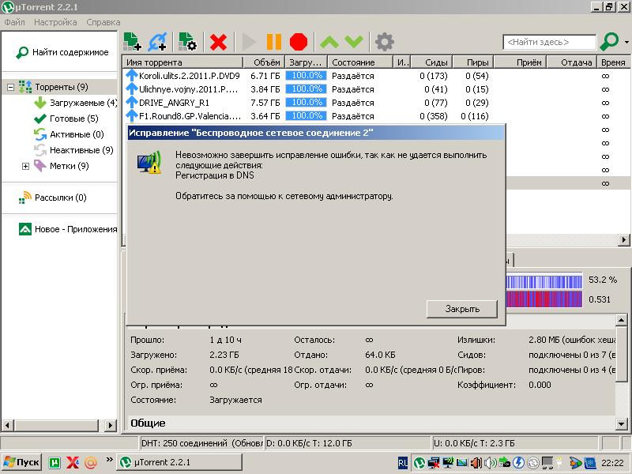632x474 pixels.
Task: Sort by 'Пиры' column header
Action: tap(473, 62)
